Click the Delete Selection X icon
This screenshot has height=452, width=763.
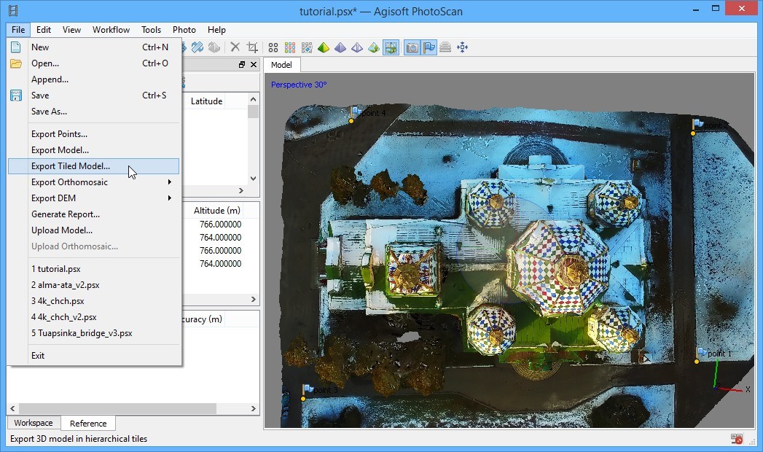click(235, 47)
